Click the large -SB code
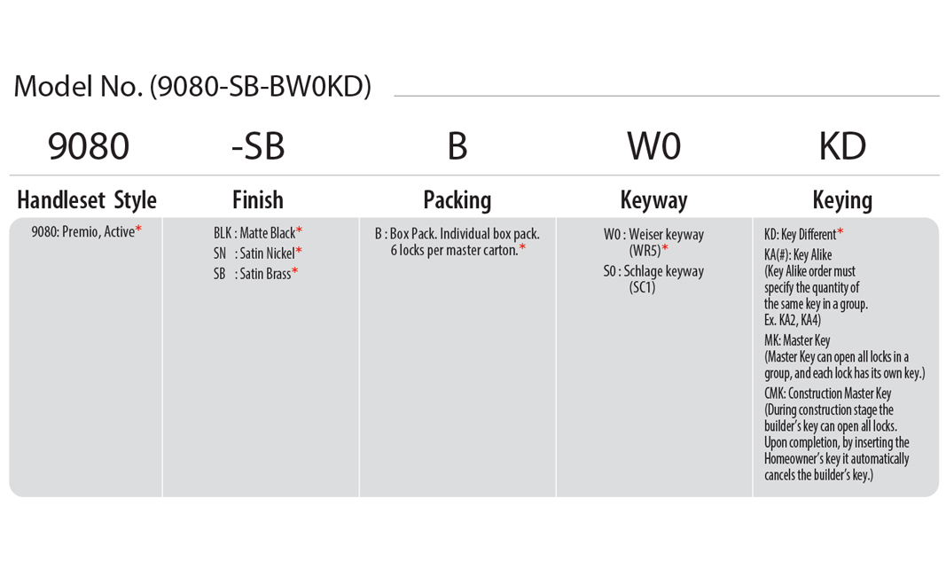Screen dimensions: 946x569 (x=257, y=146)
